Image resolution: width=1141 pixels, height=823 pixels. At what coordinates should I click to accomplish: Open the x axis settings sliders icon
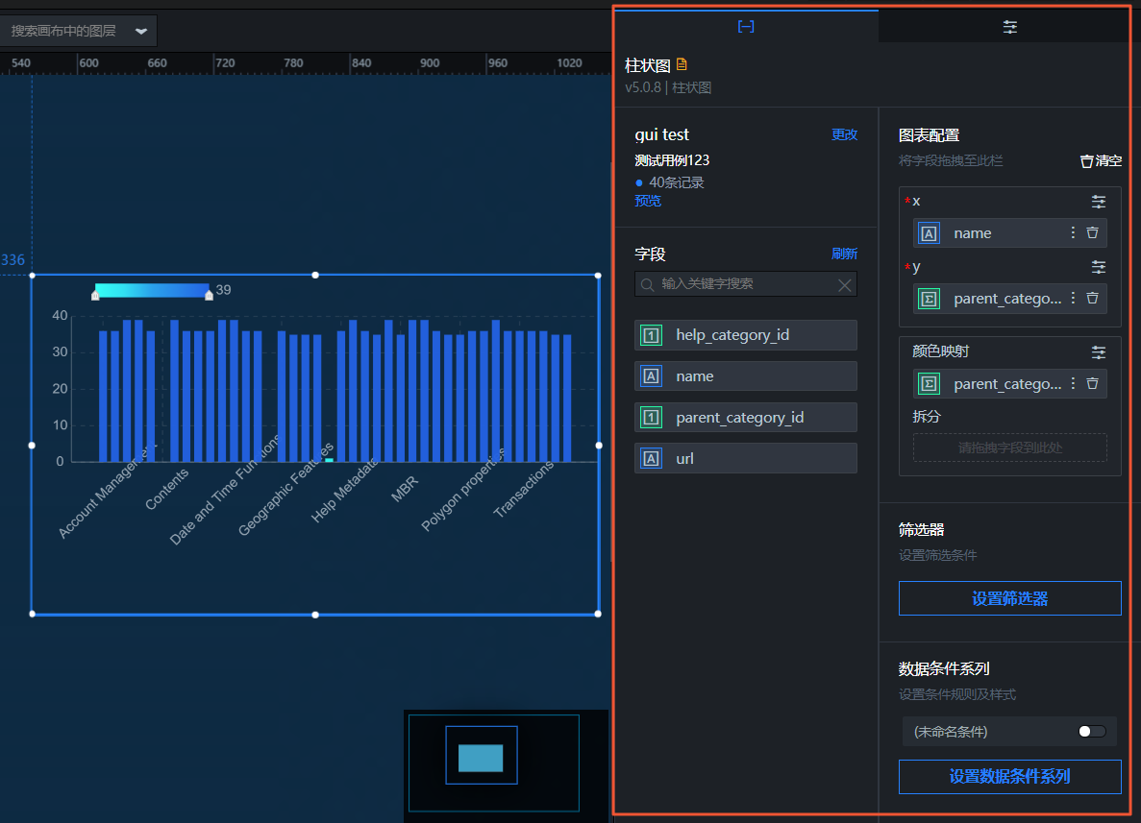[1098, 202]
